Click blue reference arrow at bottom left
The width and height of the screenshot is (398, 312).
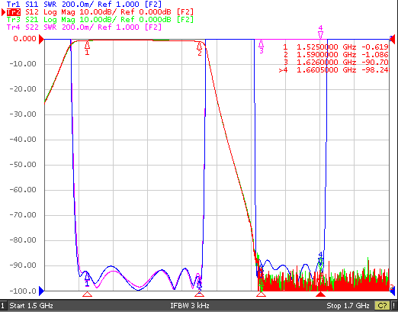click(x=41, y=291)
